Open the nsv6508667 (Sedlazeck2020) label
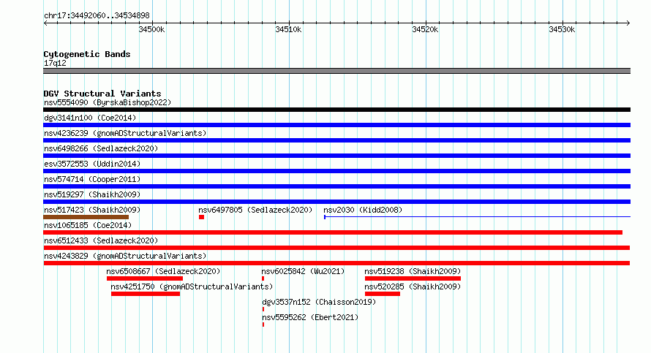The image size is (651, 353). [163, 271]
